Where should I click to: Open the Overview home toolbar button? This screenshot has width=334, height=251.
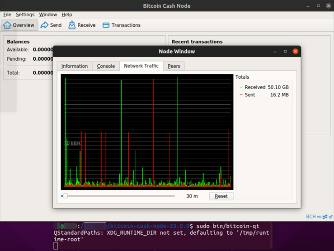coord(19,25)
